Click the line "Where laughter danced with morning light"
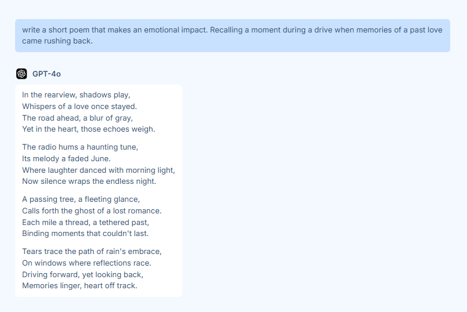Viewport: 467px width, 312px height. tap(98, 170)
